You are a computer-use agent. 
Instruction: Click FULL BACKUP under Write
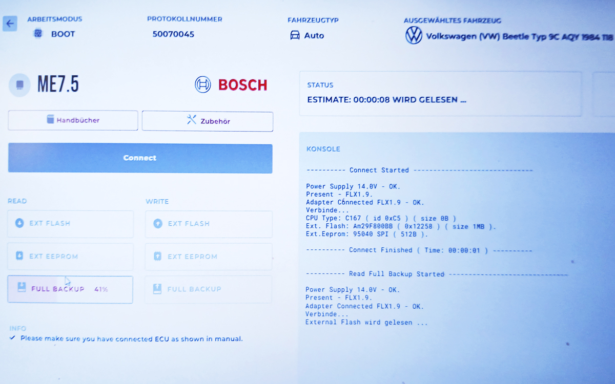pos(208,289)
